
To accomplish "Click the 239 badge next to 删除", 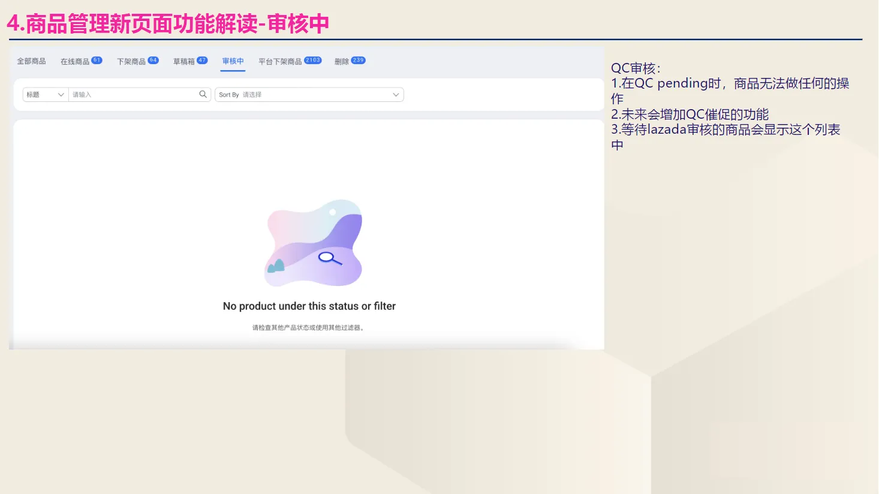I will 359,59.
